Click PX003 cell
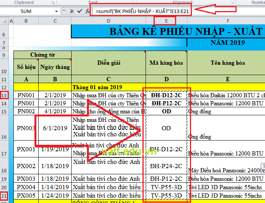The height and width of the screenshot is (203, 265). point(26,178)
